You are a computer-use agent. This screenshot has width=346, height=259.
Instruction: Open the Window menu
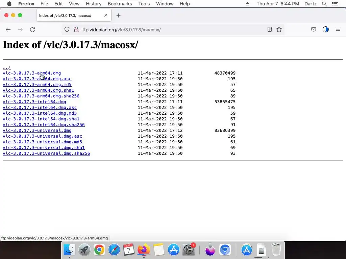point(165,4)
